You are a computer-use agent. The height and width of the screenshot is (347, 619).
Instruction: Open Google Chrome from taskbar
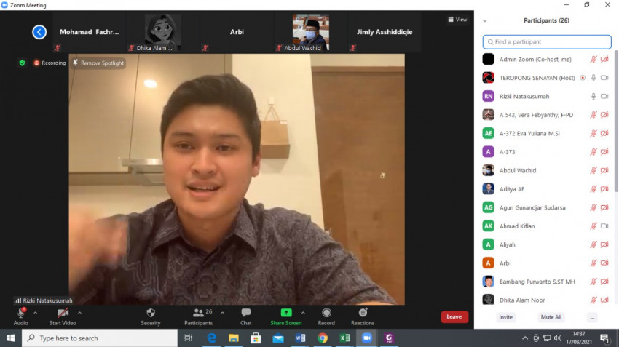tap(323, 338)
